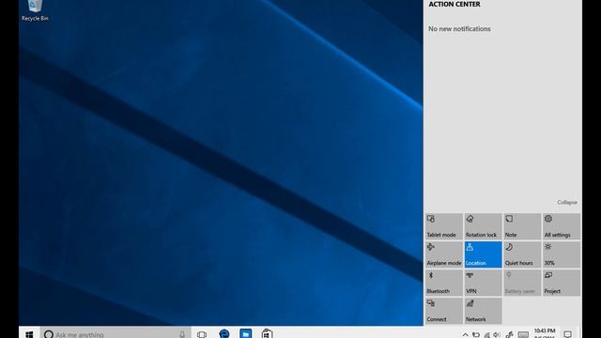Open the Recycle Bin desktop icon
This screenshot has height=338, width=601.
tap(35, 10)
